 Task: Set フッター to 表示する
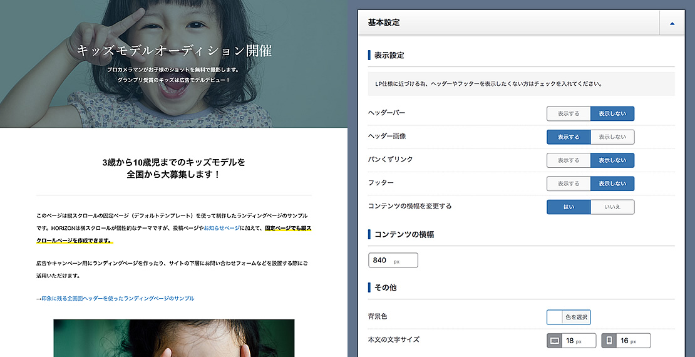pyautogui.click(x=569, y=184)
